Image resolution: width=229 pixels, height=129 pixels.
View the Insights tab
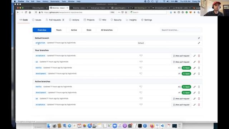131,20
